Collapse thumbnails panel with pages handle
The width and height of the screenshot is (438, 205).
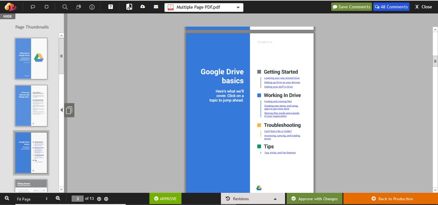[x=69, y=110]
